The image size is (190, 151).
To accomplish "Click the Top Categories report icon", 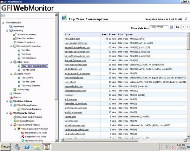I will pyautogui.click(x=19, y=58).
